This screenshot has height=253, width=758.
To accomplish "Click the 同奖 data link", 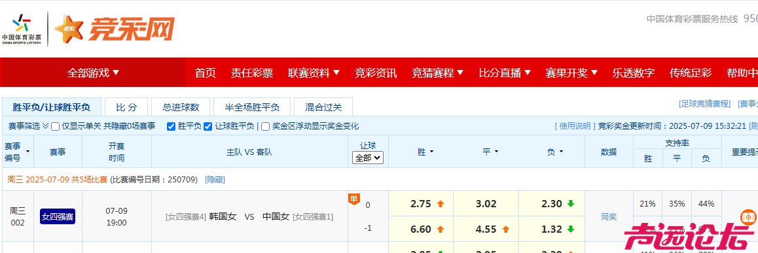I will (609, 217).
